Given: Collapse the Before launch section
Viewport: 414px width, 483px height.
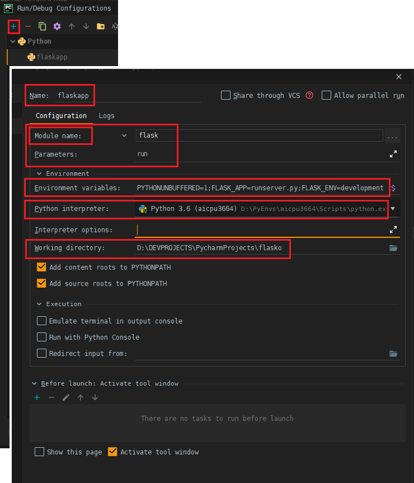Looking at the screenshot, I should tap(34, 383).
